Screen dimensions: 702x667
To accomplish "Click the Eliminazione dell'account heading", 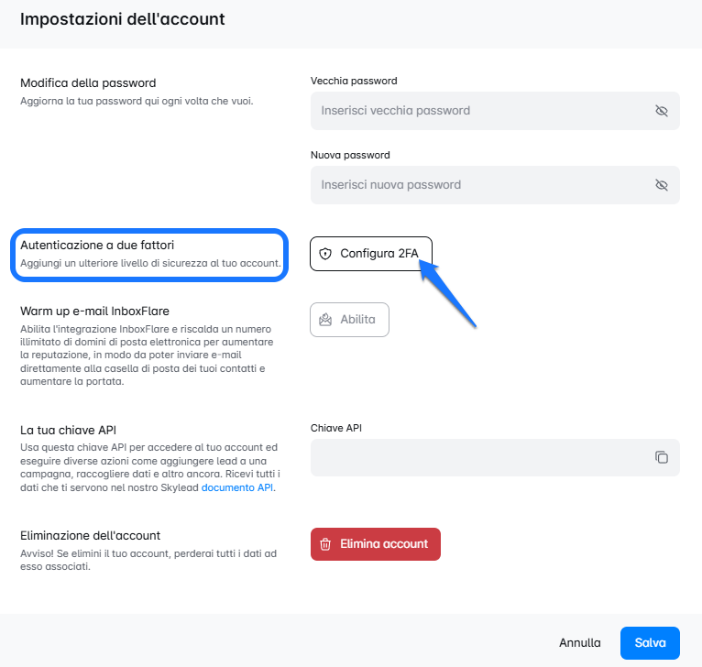I will pyautogui.click(x=90, y=535).
